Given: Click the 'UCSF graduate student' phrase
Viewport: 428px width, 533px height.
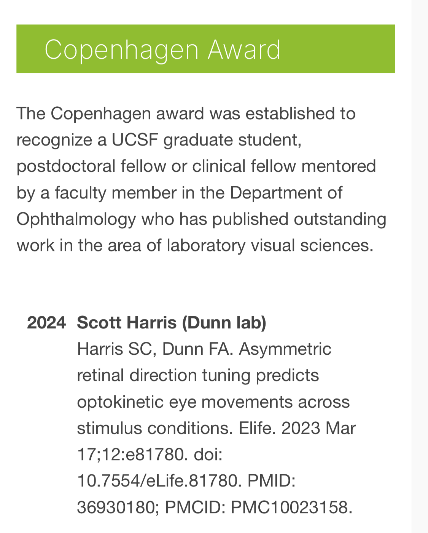Looking at the screenshot, I should (206, 140).
